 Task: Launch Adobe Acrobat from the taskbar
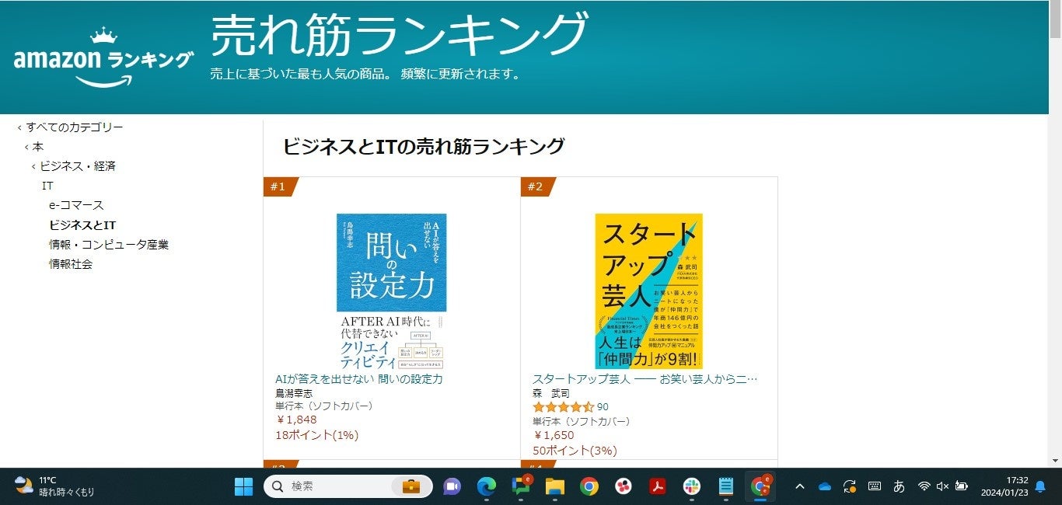click(658, 486)
